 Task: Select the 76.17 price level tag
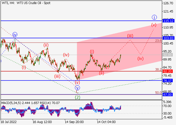[x=167, y=81]
